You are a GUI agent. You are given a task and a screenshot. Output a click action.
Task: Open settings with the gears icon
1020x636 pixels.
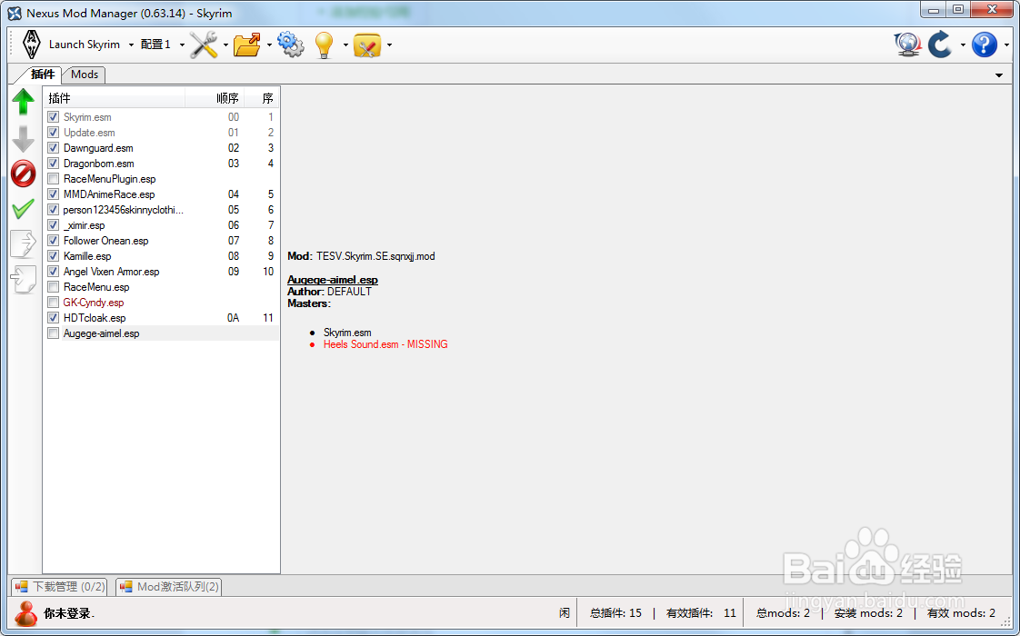click(291, 45)
